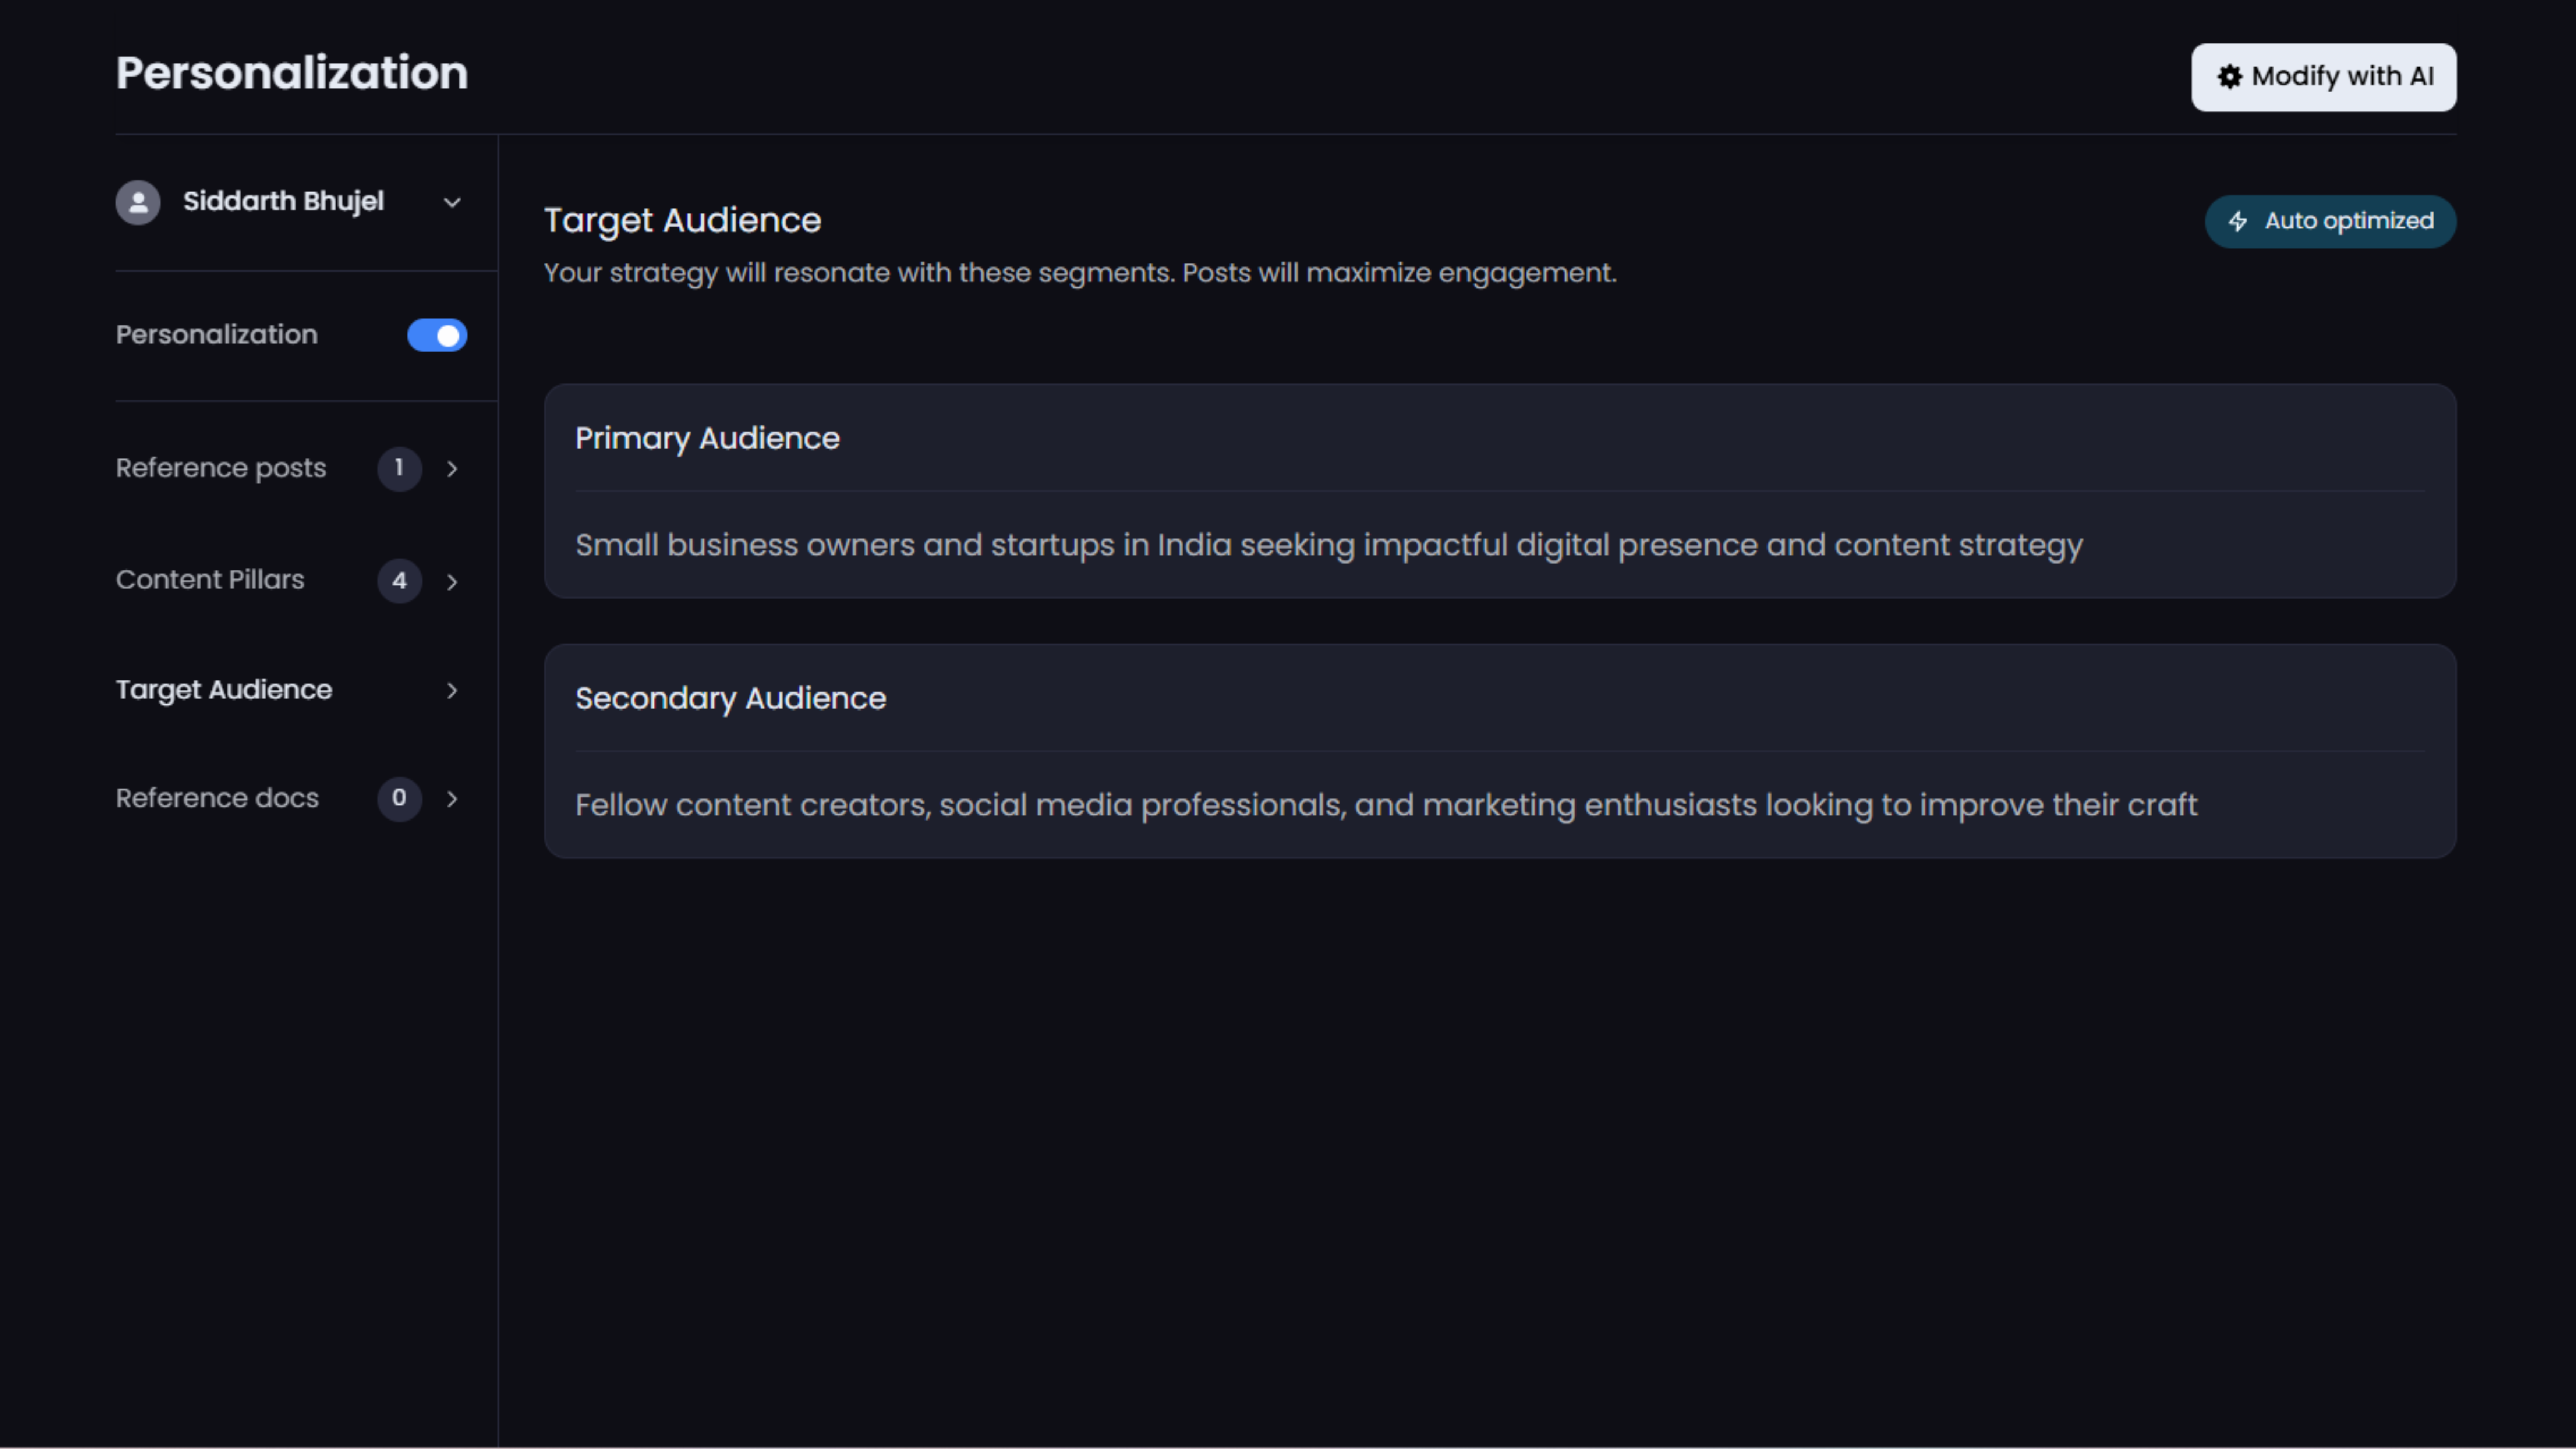Expand the Reference posts chevron arrow
Screen dimensions: 2576x1449
[452, 469]
